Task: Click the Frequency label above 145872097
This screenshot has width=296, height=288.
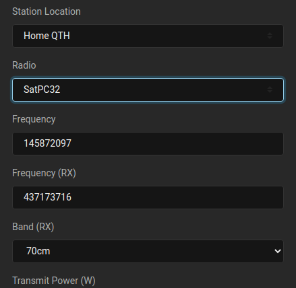Action: pos(34,119)
